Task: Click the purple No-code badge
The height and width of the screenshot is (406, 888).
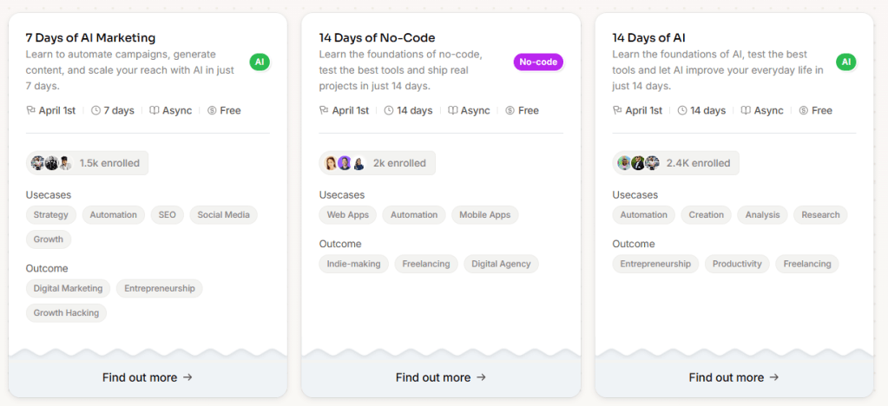Action: (538, 62)
